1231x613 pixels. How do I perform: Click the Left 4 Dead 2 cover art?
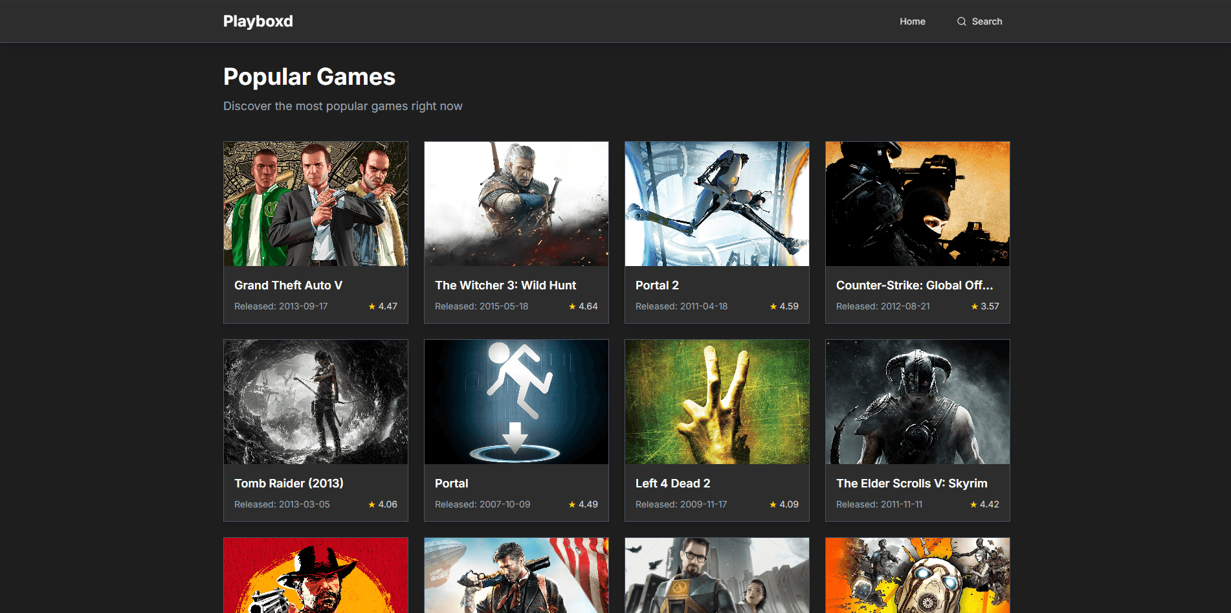point(716,401)
